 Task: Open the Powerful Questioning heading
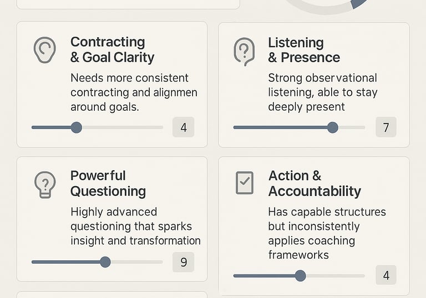coord(108,183)
